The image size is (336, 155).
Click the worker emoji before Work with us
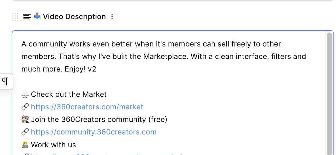25,145
